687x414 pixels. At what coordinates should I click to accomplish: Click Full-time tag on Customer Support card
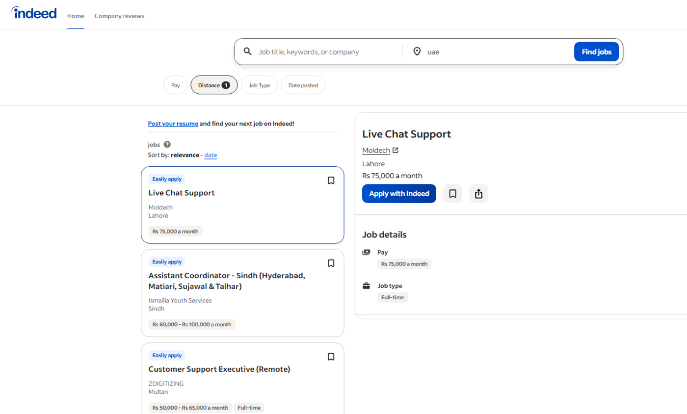[x=249, y=408]
